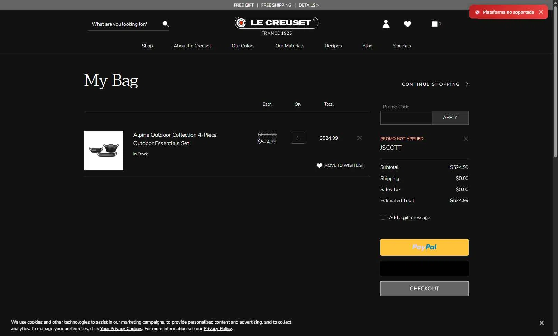
Task: Open Your Privacy Choices link
Action: coord(121,329)
